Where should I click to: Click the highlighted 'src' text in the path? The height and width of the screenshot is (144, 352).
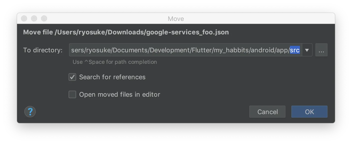click(x=295, y=50)
